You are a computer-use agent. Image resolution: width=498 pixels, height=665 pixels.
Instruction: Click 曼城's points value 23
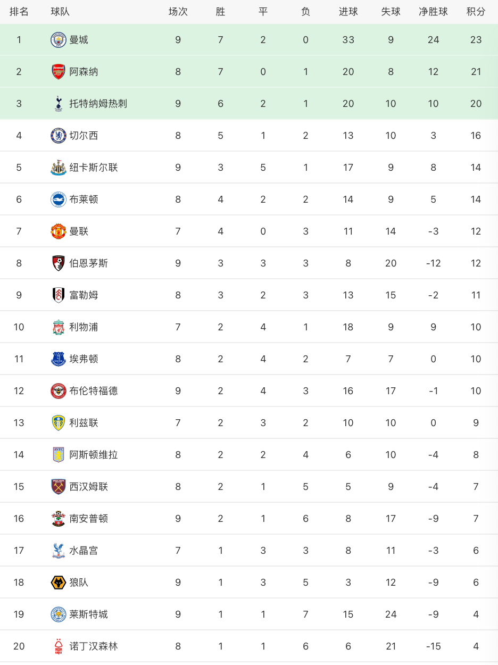click(476, 40)
